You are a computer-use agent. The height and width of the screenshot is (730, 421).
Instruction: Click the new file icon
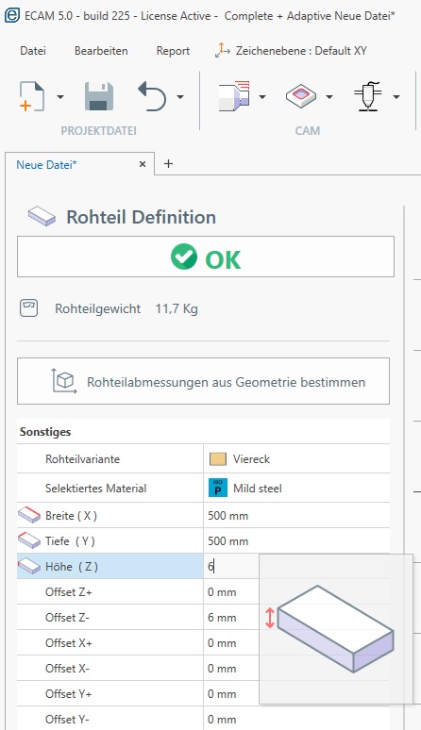tap(32, 96)
